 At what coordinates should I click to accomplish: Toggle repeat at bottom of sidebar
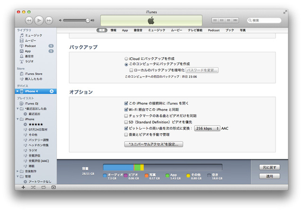tap(44, 187)
